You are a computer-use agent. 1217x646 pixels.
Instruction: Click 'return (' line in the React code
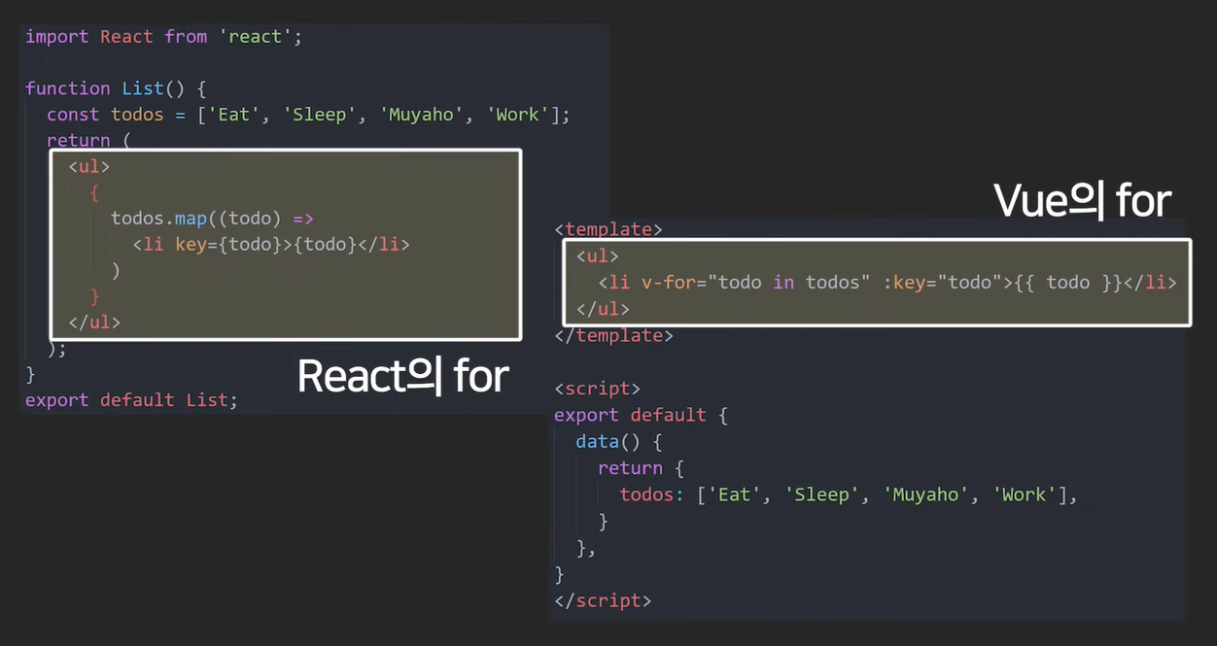(x=88, y=140)
